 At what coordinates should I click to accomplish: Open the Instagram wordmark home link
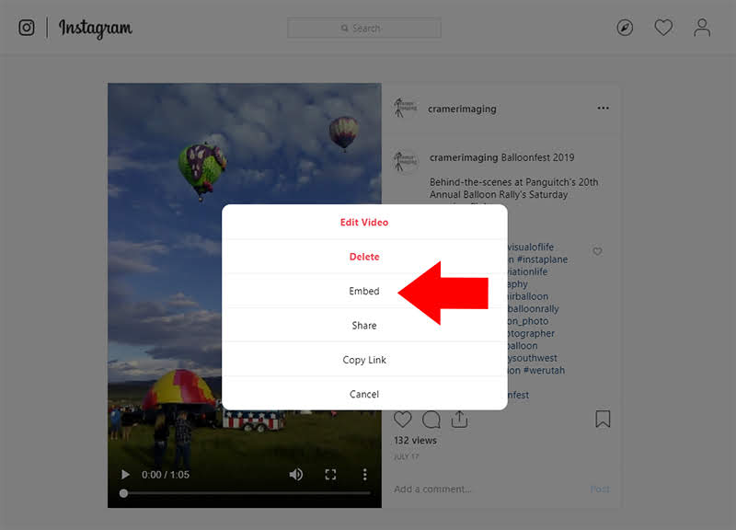point(96,29)
